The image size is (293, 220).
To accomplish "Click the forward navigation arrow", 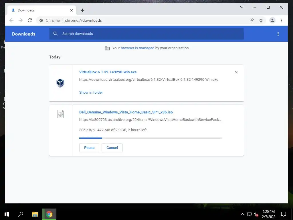I will tap(21, 20).
